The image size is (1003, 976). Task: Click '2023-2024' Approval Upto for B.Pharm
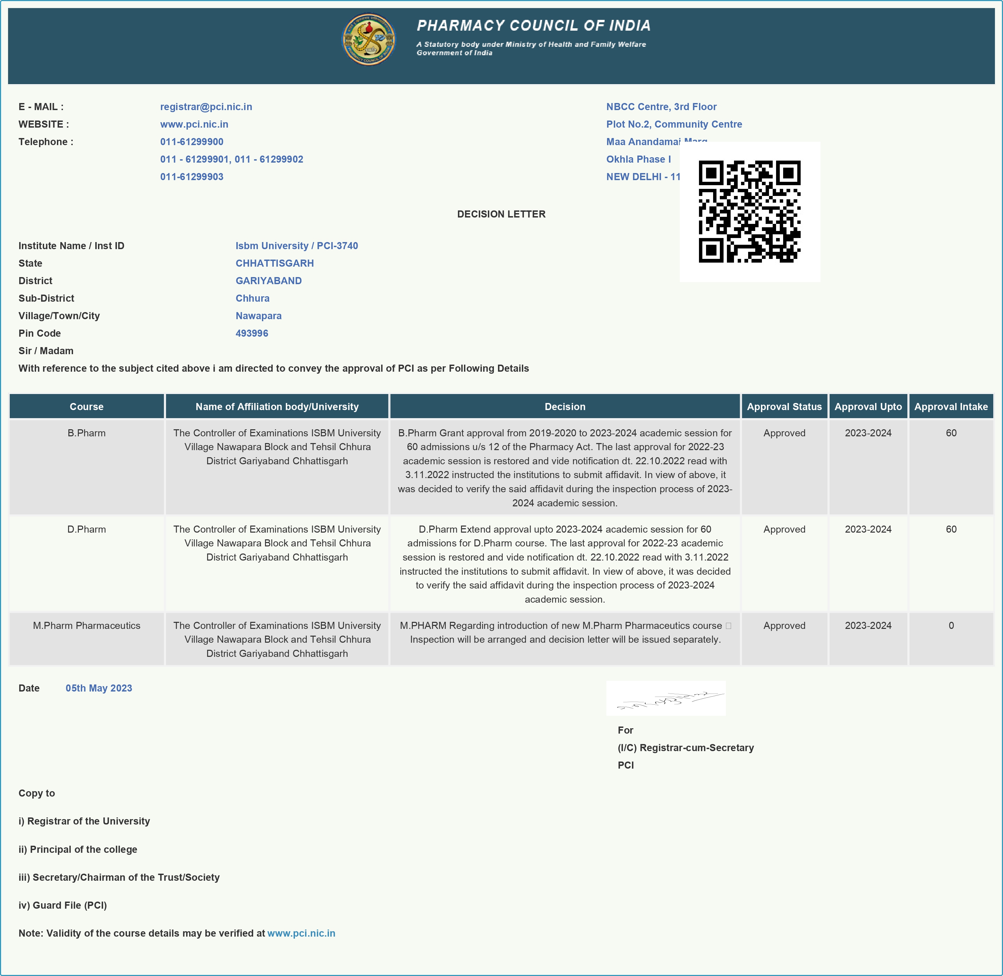868,433
